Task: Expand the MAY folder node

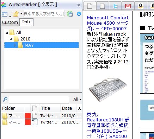Action: 15,45
